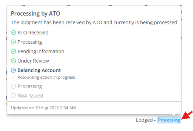Click the check icon next to Pending Information
193x131 pixels.
(x=13, y=51)
